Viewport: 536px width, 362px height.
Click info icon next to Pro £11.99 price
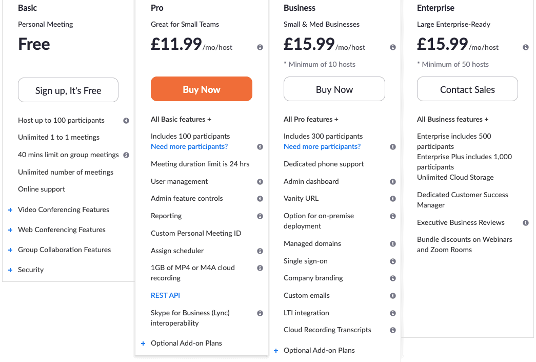point(260,47)
